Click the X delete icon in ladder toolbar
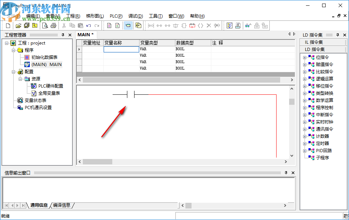 208,25
